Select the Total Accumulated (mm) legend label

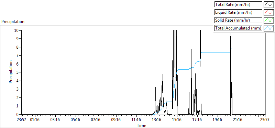tap(238, 28)
